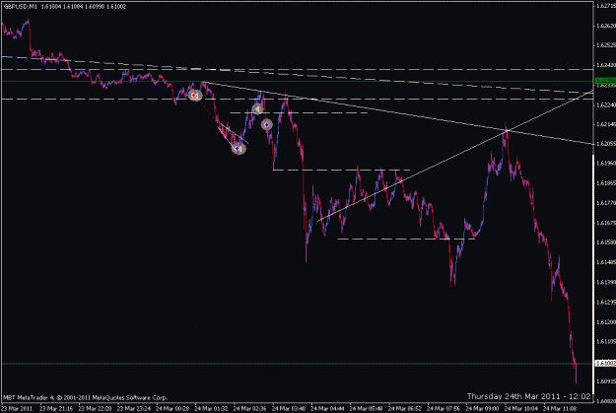Viewport: 616px width, 413px height.
Task: Select the circled yellow arrow trade marker
Action: pyautogui.click(x=257, y=108)
